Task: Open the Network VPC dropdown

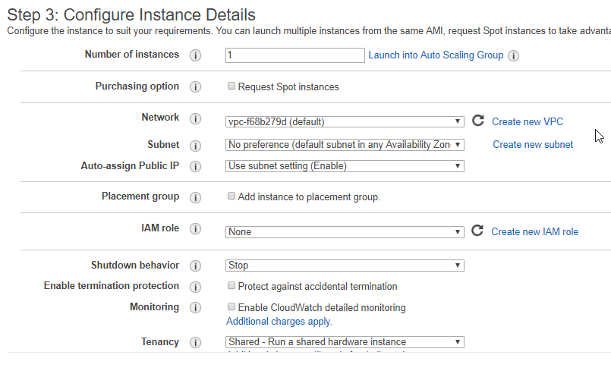Action: coord(345,122)
